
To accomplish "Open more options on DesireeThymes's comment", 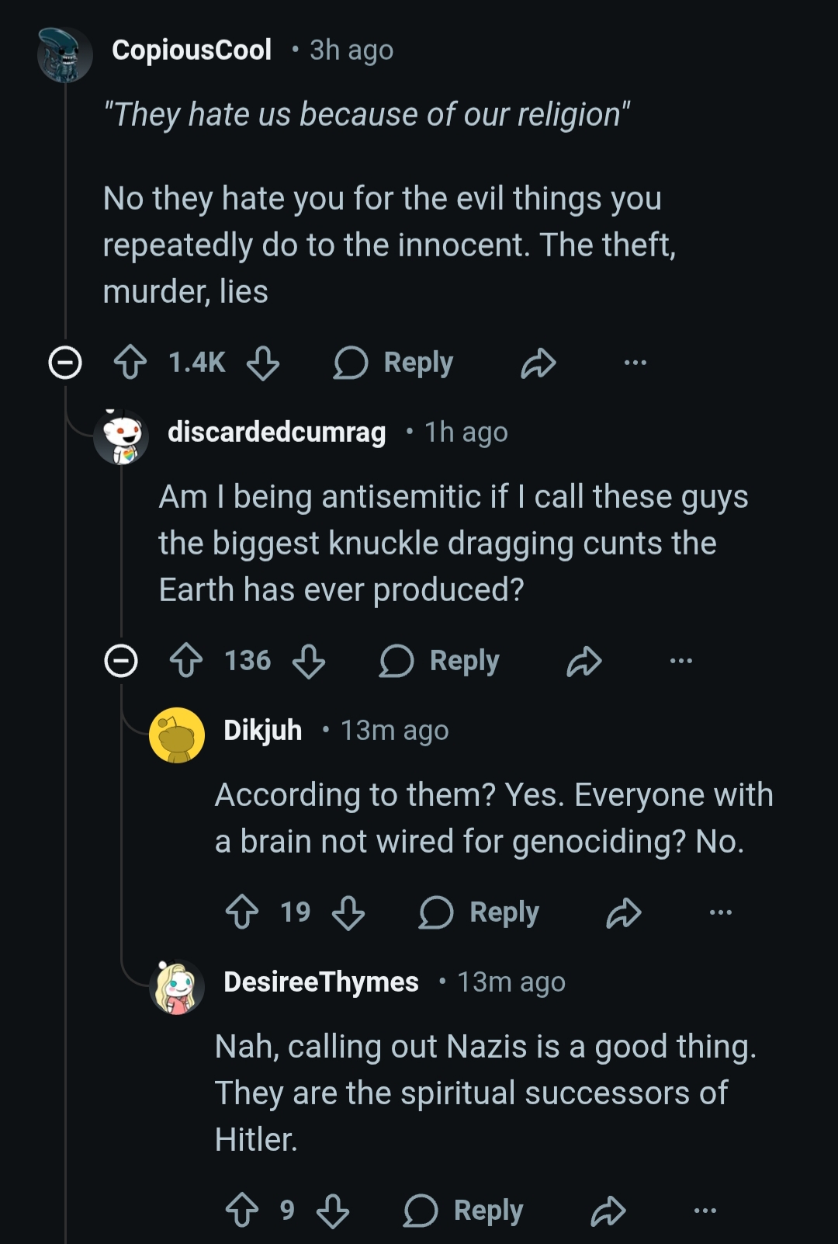I will [705, 1210].
